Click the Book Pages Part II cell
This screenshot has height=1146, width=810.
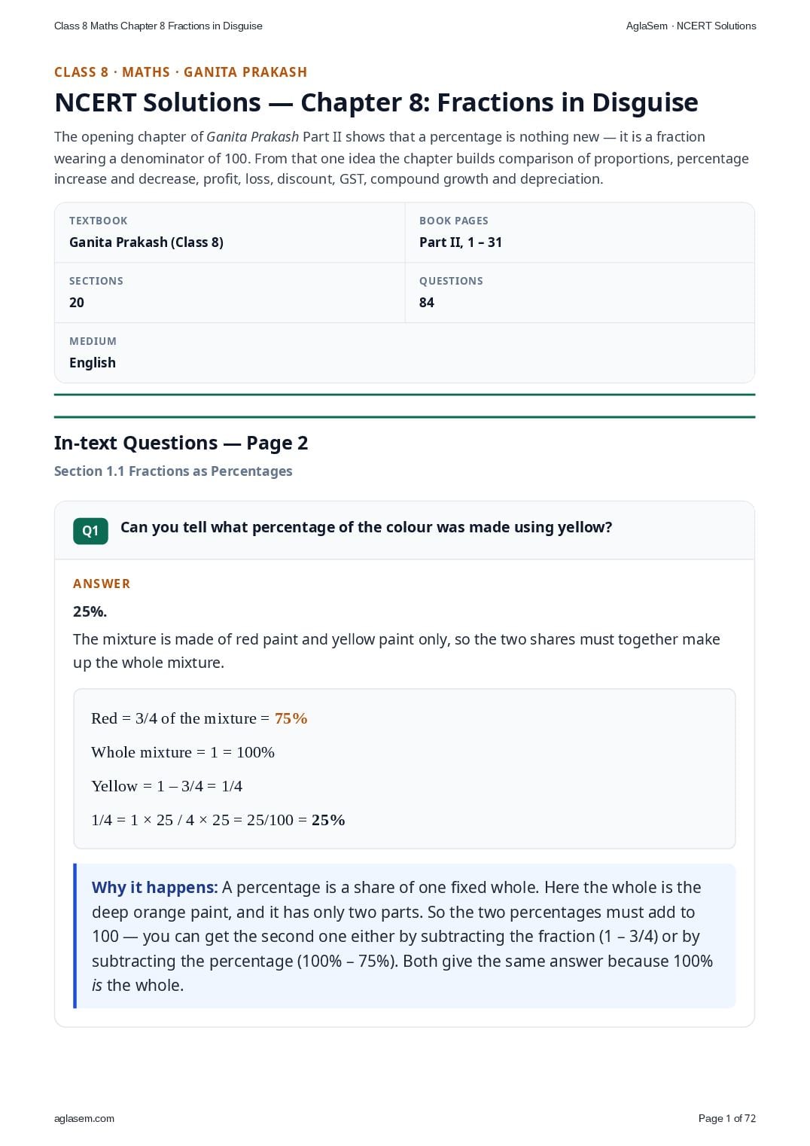tap(580, 233)
